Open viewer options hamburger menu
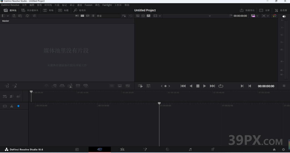 click(x=284, y=86)
